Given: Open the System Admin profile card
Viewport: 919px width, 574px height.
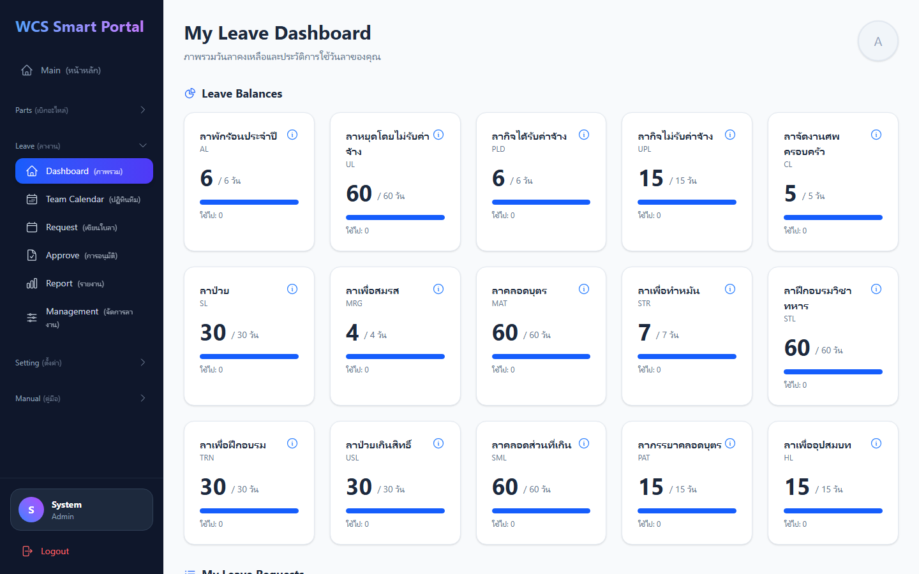Looking at the screenshot, I should tap(82, 510).
